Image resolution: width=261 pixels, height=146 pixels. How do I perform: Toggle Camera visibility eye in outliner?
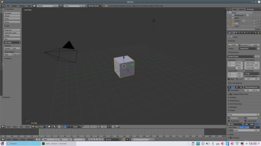(x=254, y=21)
